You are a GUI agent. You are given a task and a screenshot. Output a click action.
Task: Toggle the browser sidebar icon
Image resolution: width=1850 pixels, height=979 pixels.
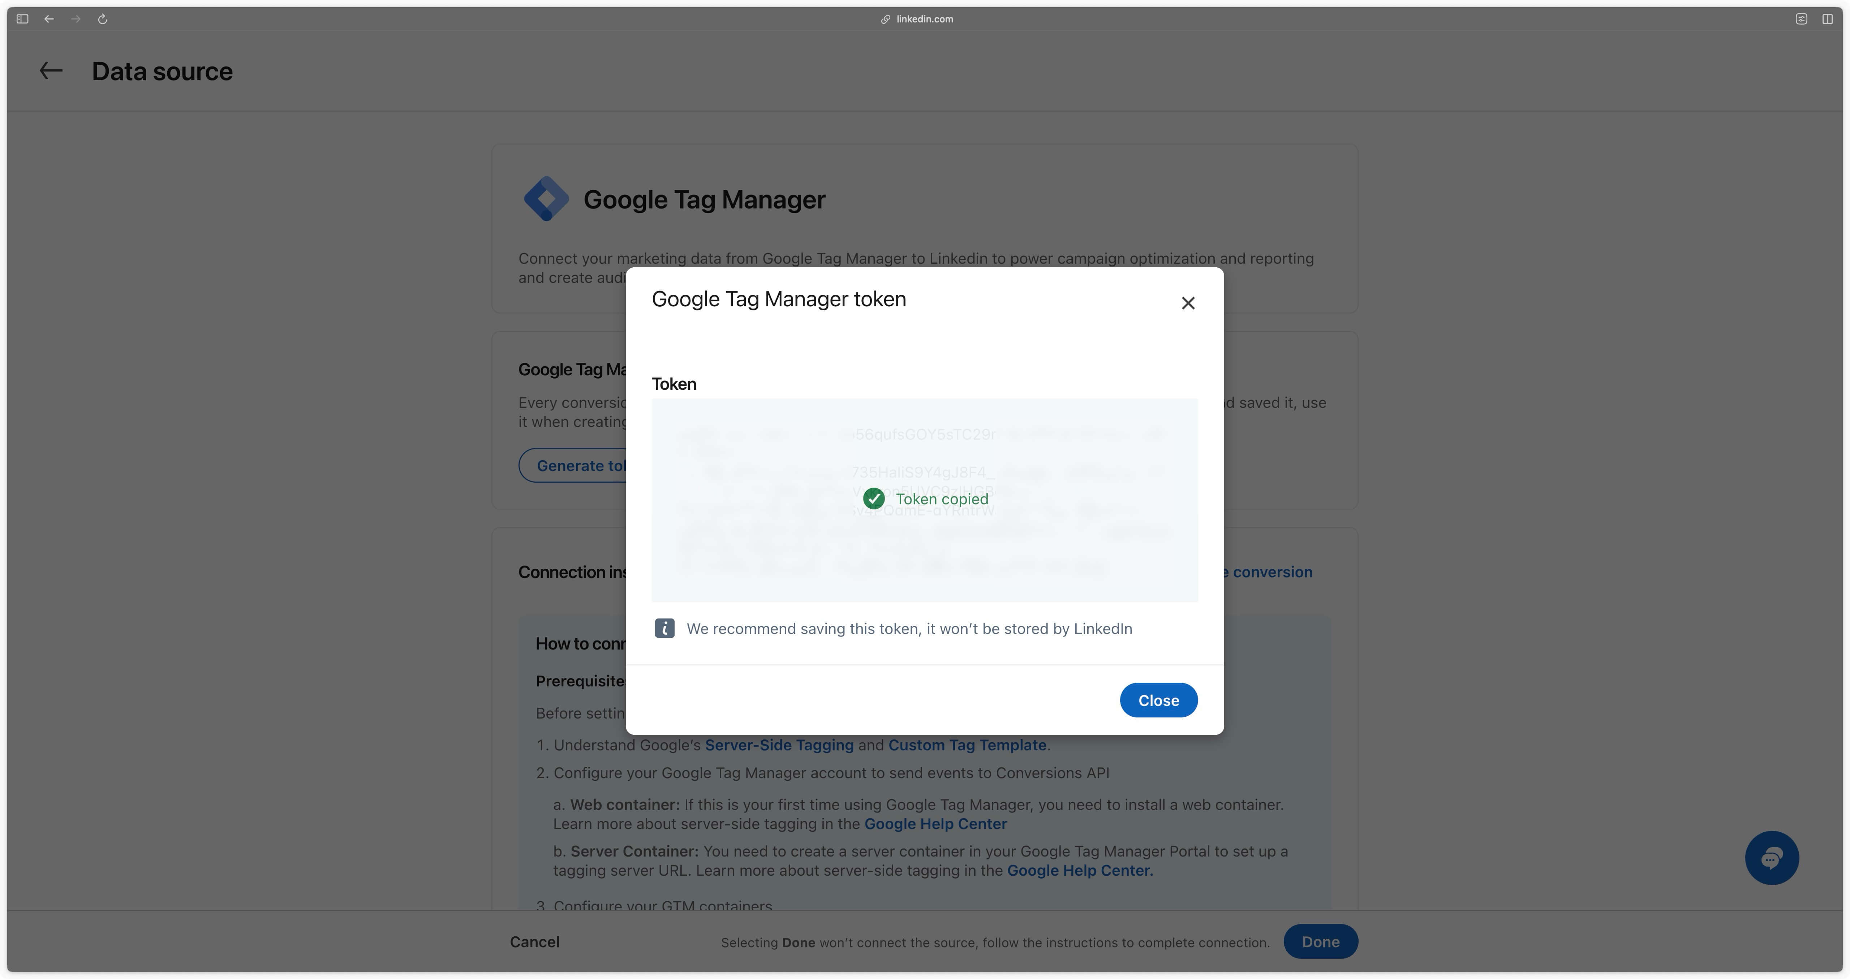22,20
